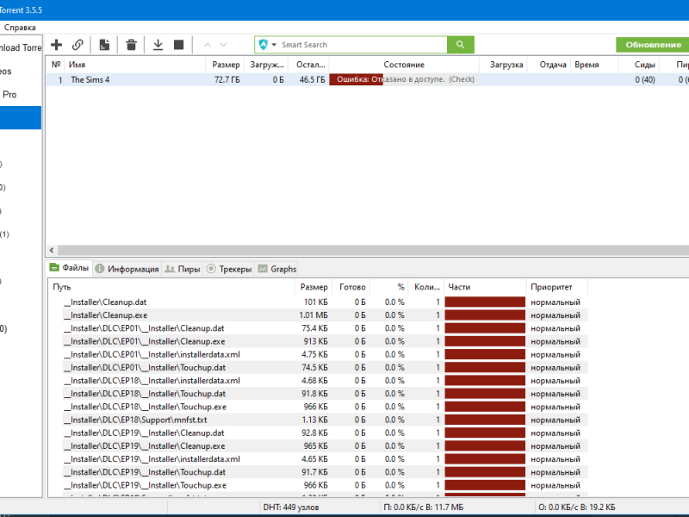Open the search provider dropdown arrow

pyautogui.click(x=274, y=45)
